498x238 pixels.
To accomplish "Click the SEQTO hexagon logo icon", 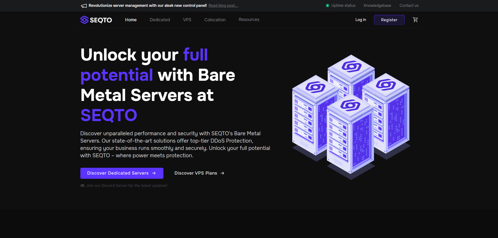I will coord(84,20).
